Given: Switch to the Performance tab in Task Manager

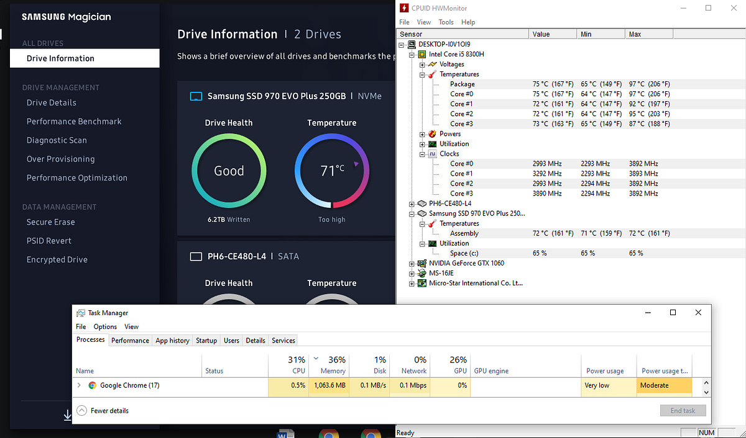Looking at the screenshot, I should (130, 341).
